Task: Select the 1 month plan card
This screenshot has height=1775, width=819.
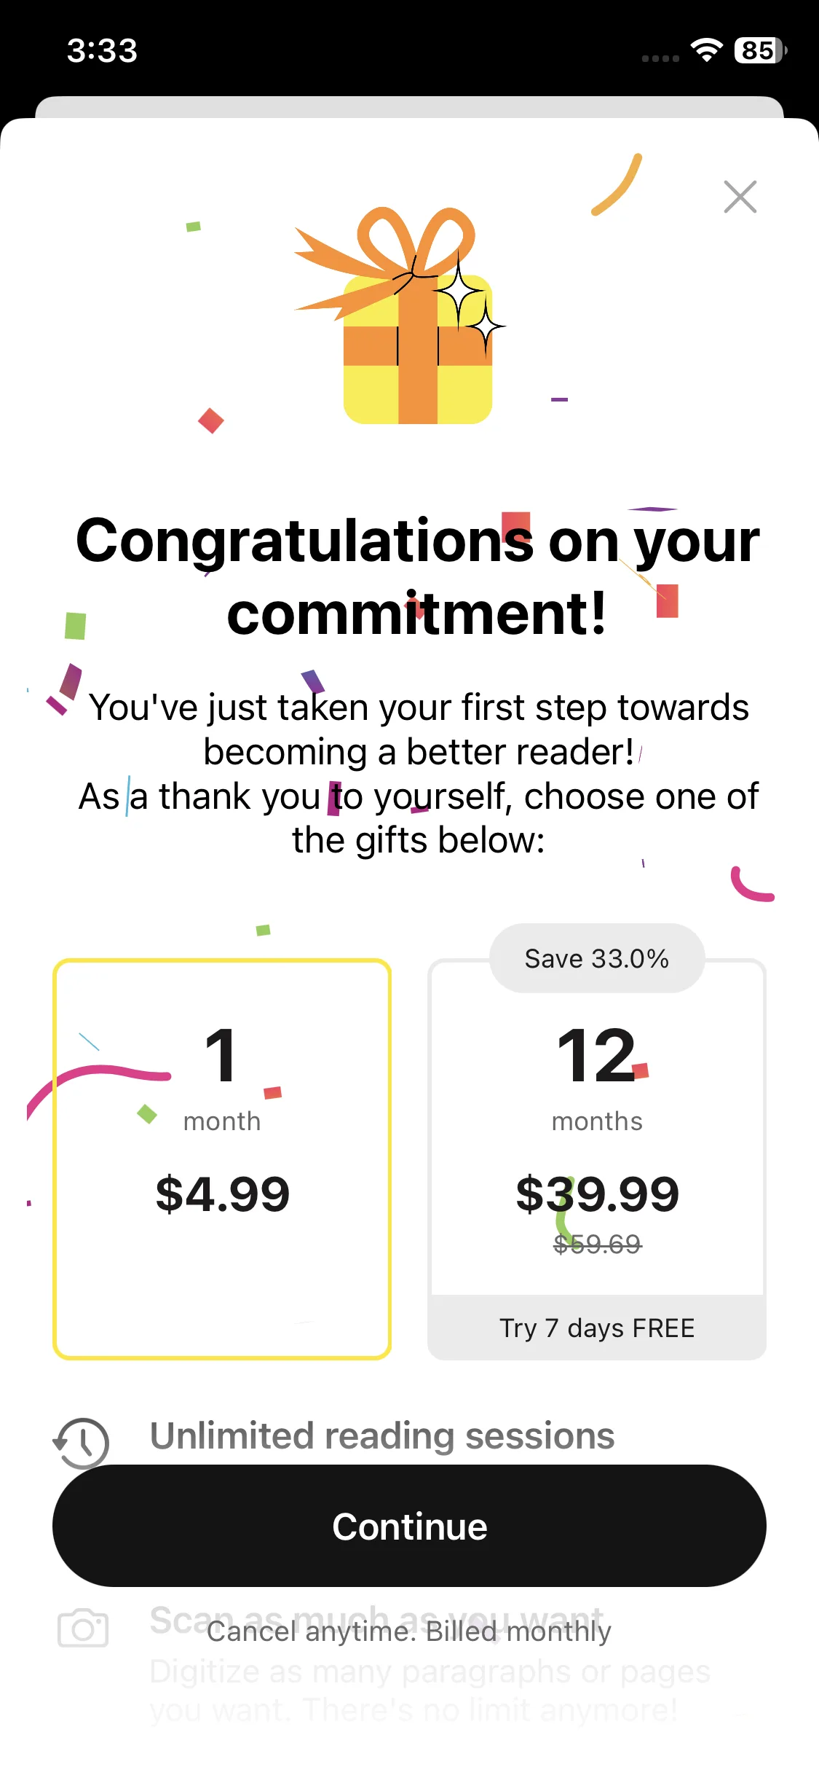Action: click(222, 1159)
